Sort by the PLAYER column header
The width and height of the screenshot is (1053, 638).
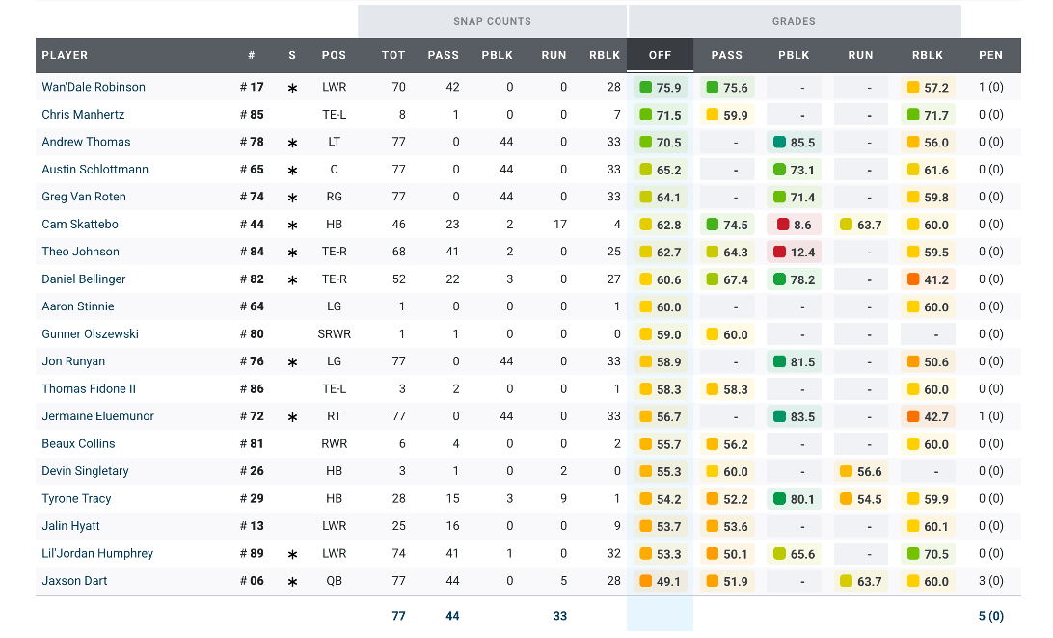tap(65, 55)
